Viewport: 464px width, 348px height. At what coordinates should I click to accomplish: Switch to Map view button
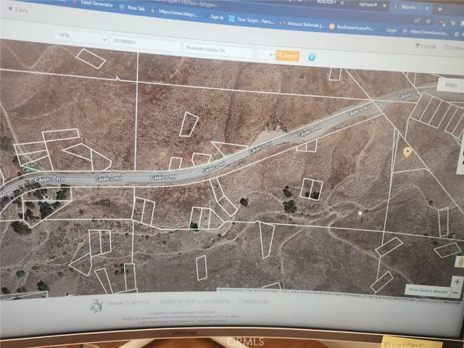[x=451, y=85]
